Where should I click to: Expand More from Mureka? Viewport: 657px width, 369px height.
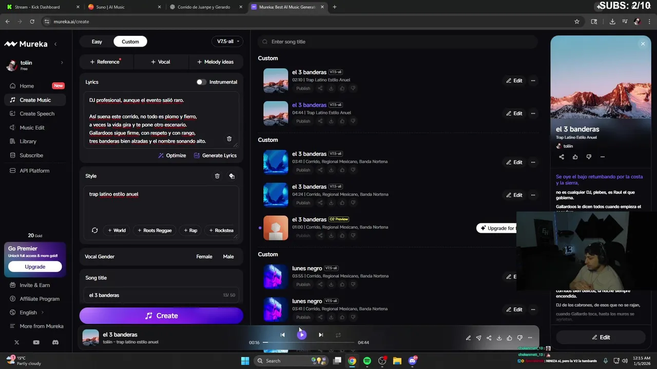click(42, 326)
